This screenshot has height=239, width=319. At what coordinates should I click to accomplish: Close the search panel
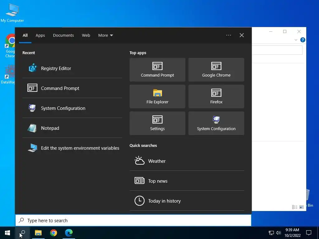[x=242, y=35]
